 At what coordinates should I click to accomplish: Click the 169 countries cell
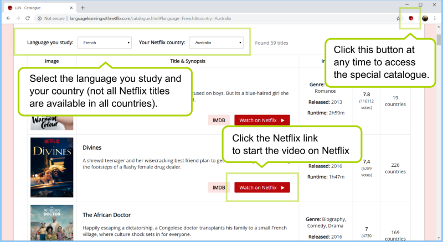click(395, 236)
